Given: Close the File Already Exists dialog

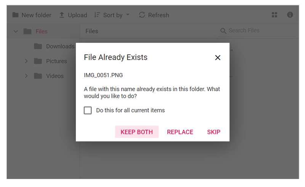Looking at the screenshot, I should pyautogui.click(x=218, y=58).
